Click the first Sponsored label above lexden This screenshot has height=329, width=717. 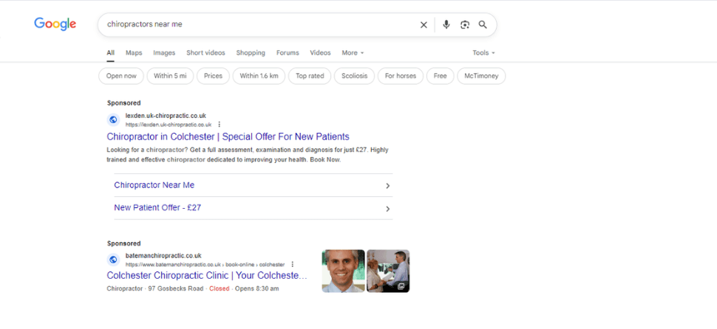point(123,103)
